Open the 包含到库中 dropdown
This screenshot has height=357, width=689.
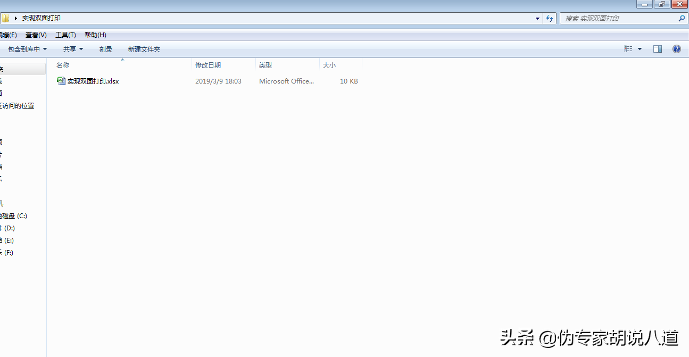(x=28, y=49)
